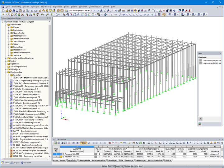
Task: Open the STAHL EC3 module entry
Action: (30, 83)
